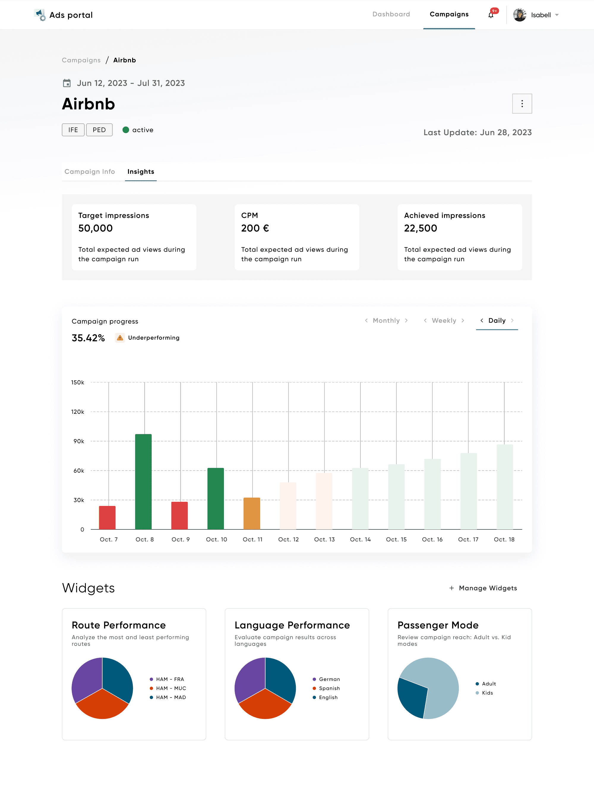Image resolution: width=594 pixels, height=803 pixels.
Task: Click the calendar icon beside date range
Action: tap(67, 83)
